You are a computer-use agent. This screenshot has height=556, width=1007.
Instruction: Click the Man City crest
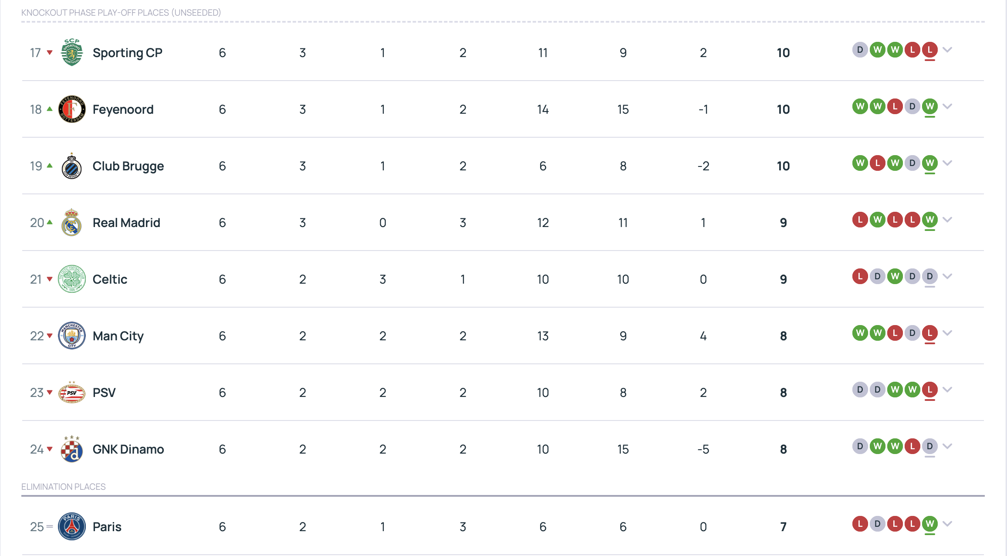pos(72,336)
